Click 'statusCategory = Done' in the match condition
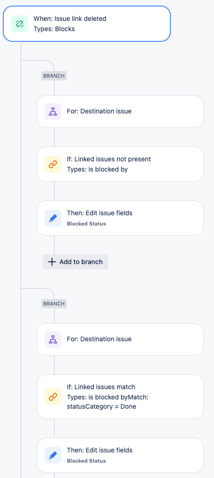 click(102, 406)
